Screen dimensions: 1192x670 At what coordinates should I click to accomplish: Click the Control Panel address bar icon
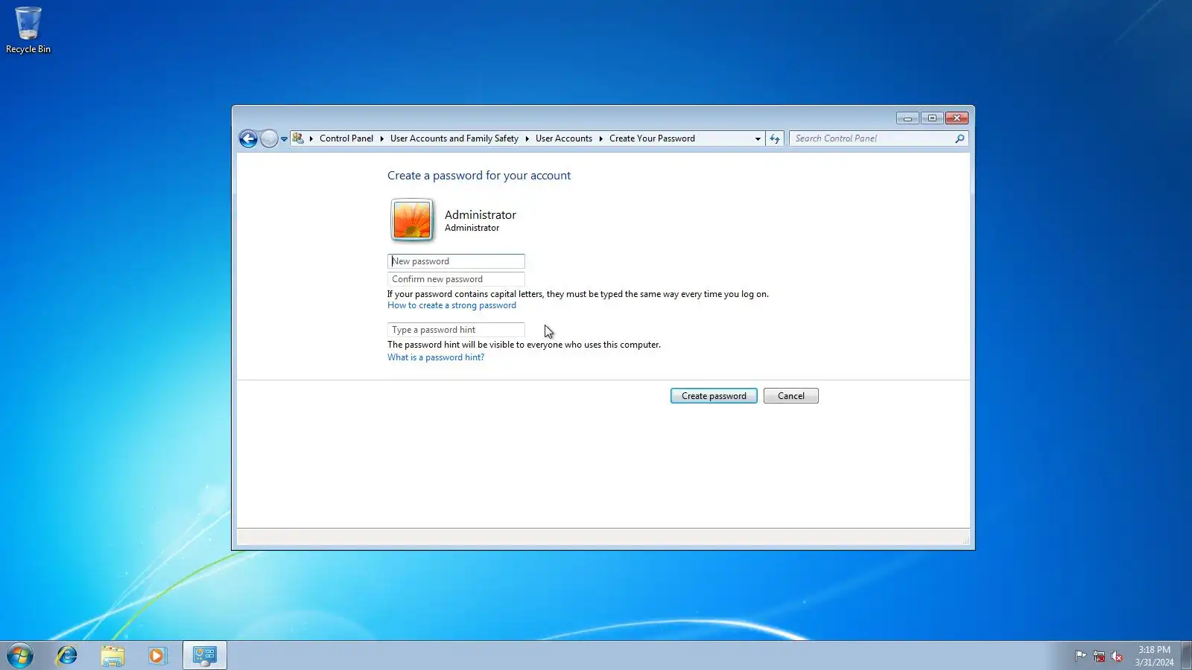coord(298,138)
